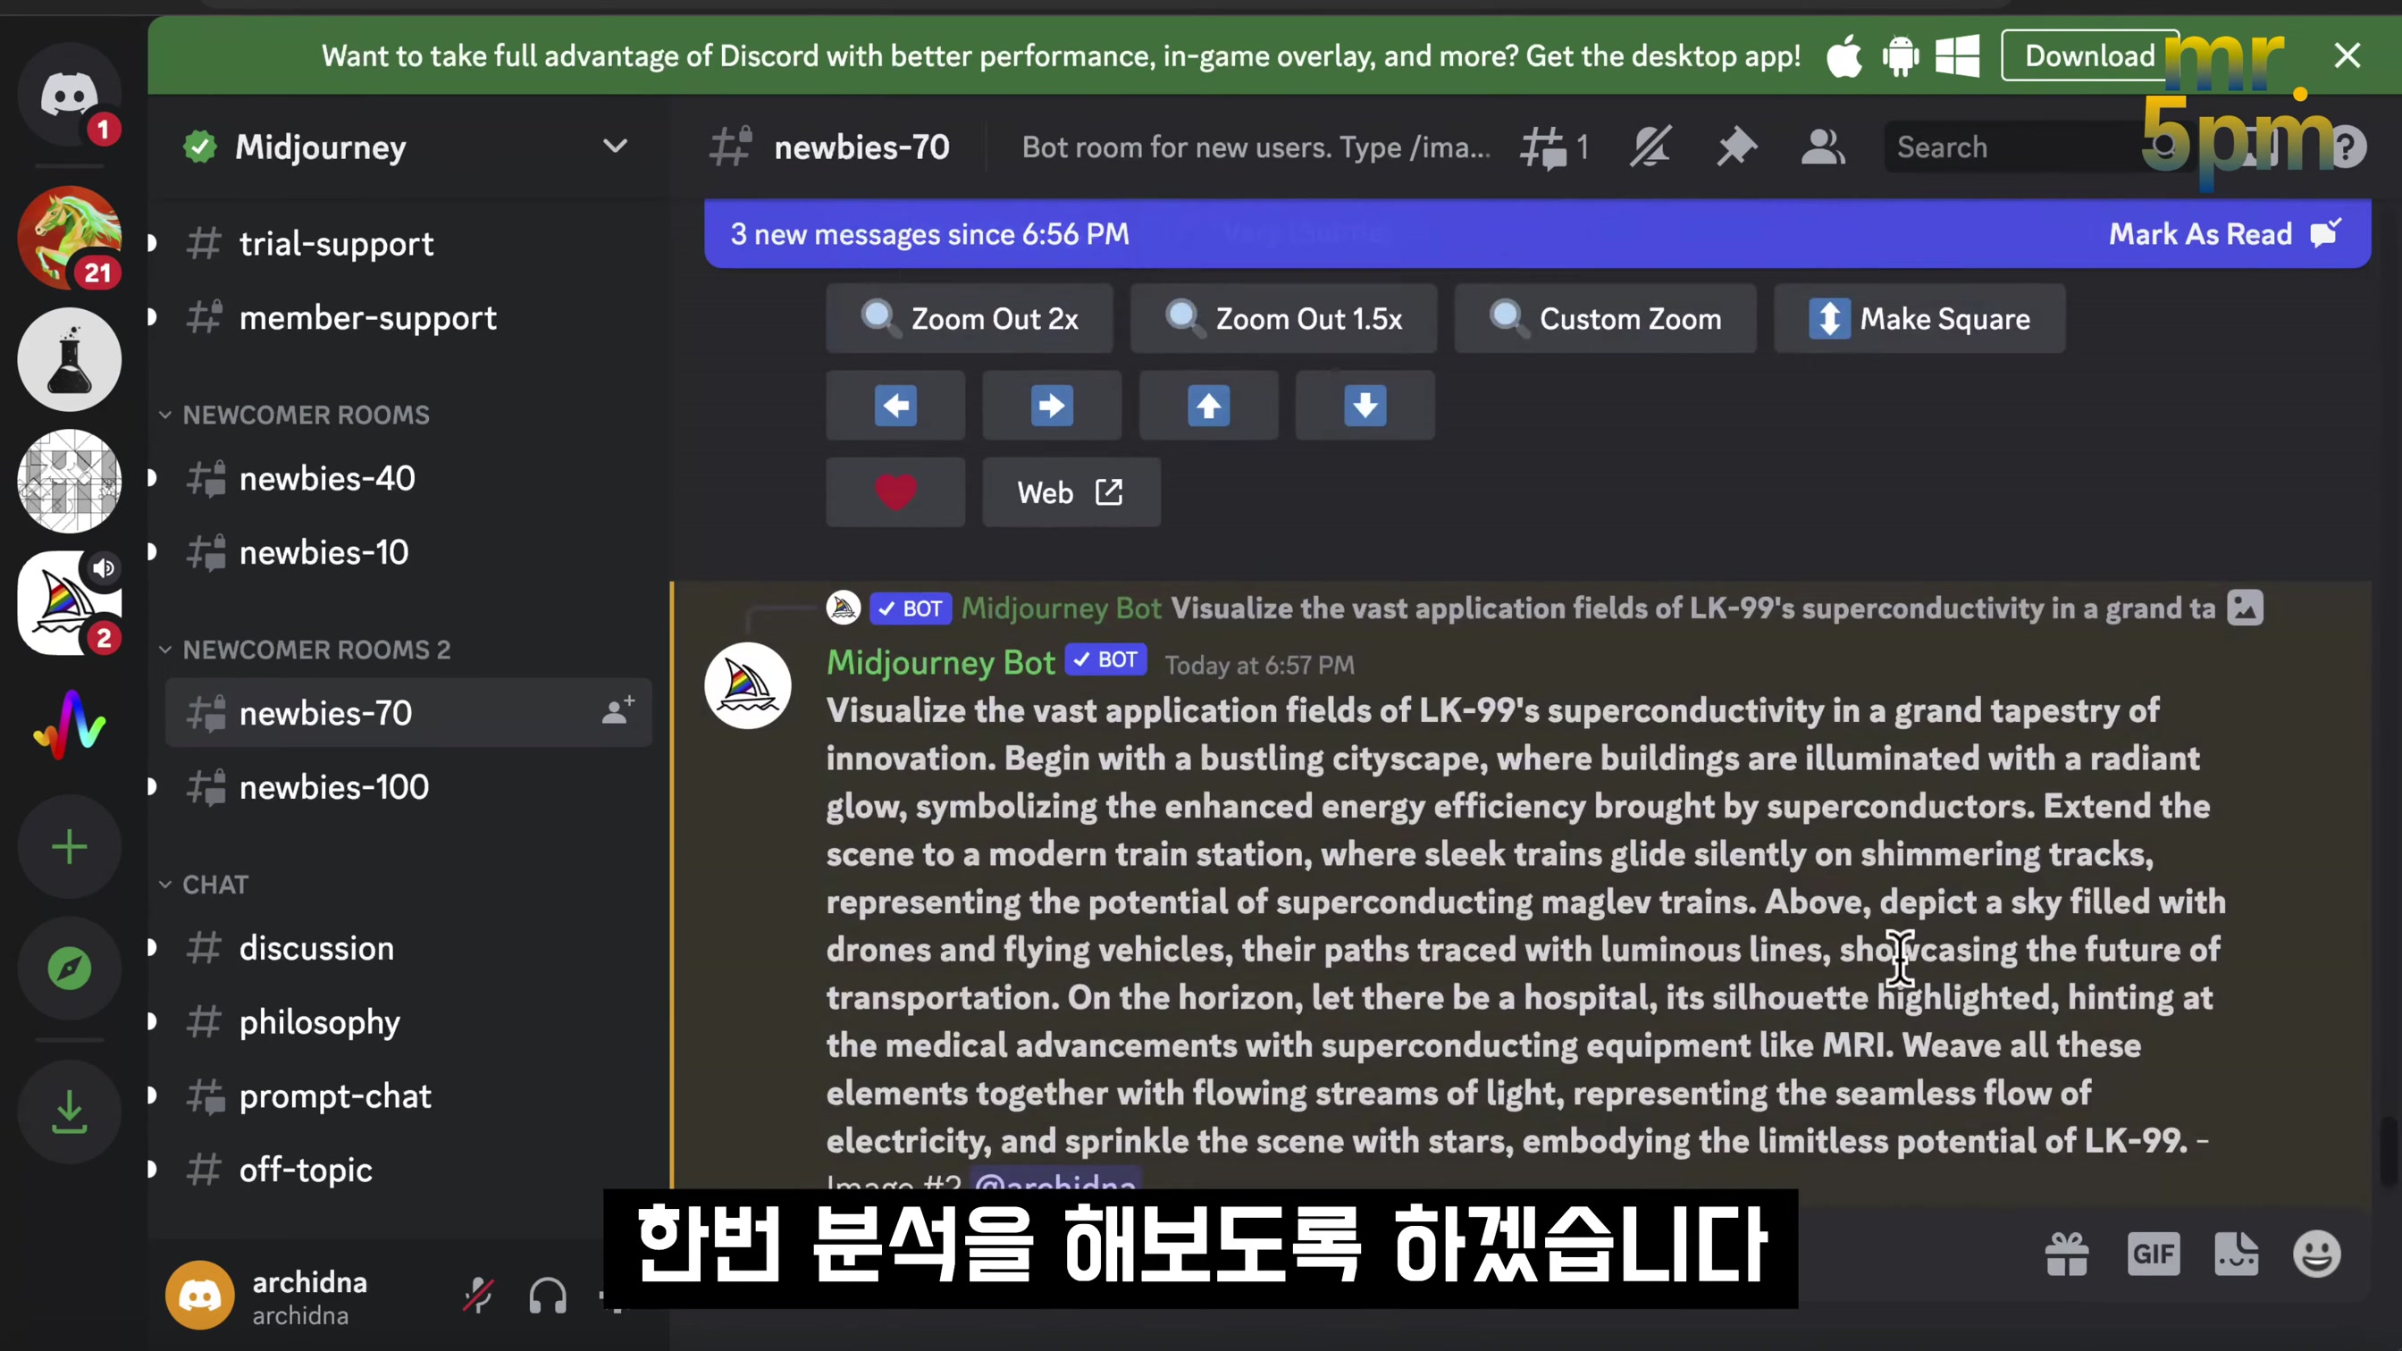
Task: Open the Web link button
Action: tap(1071, 492)
